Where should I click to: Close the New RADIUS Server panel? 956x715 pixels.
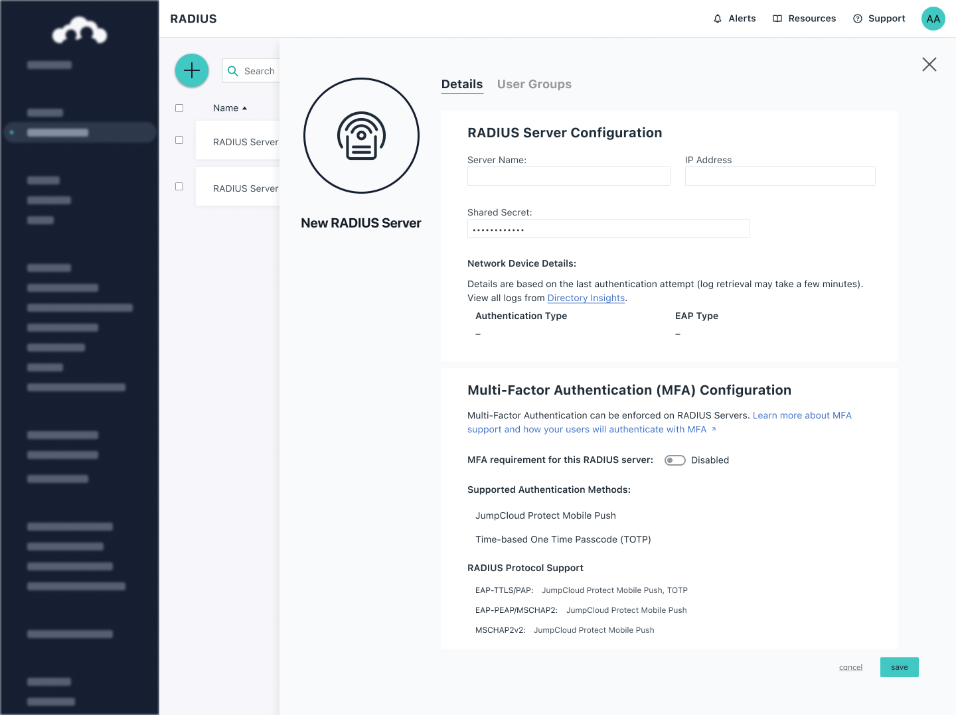pos(929,64)
